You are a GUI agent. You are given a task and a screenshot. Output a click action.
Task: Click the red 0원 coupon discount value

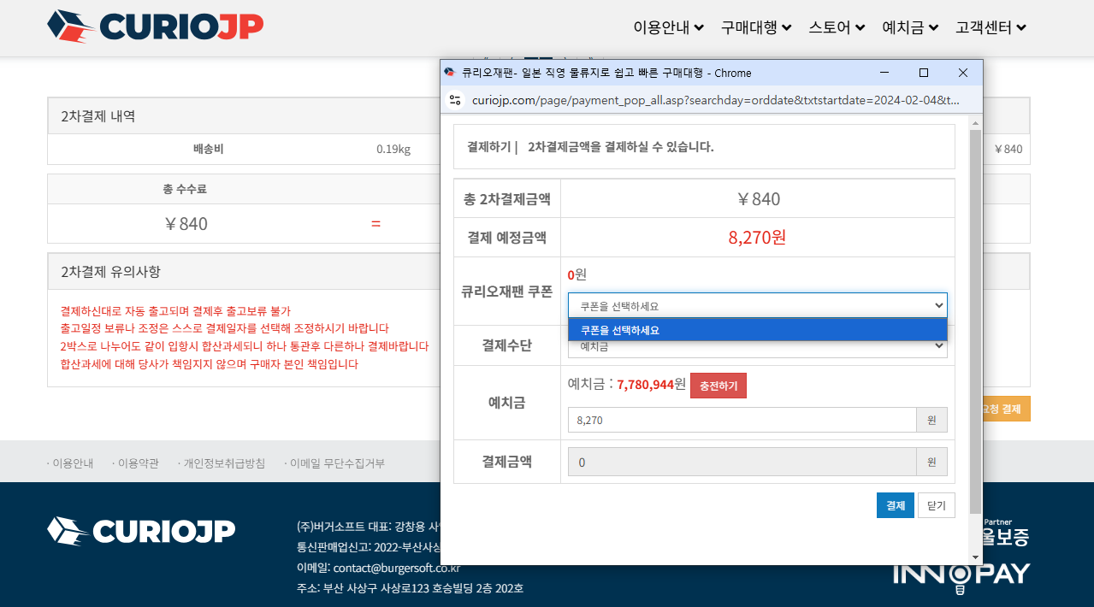(577, 274)
